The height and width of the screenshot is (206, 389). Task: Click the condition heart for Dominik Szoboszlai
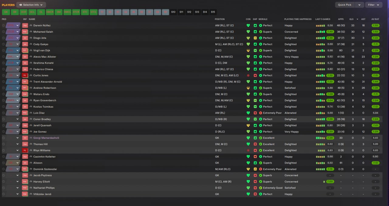(248, 169)
